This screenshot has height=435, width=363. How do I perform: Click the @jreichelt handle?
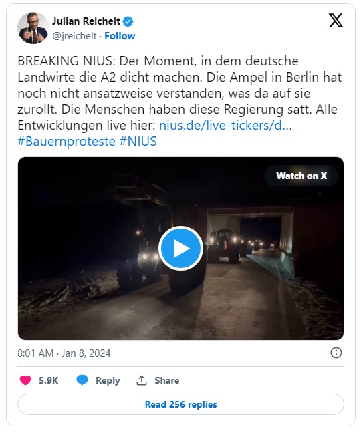[74, 36]
